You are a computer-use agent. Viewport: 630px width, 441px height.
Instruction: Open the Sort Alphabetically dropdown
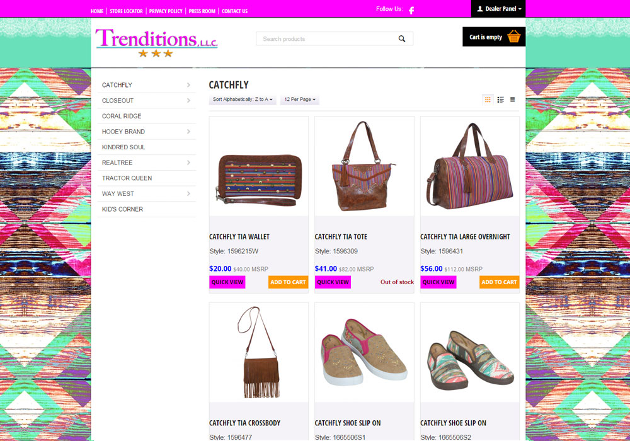(x=243, y=100)
